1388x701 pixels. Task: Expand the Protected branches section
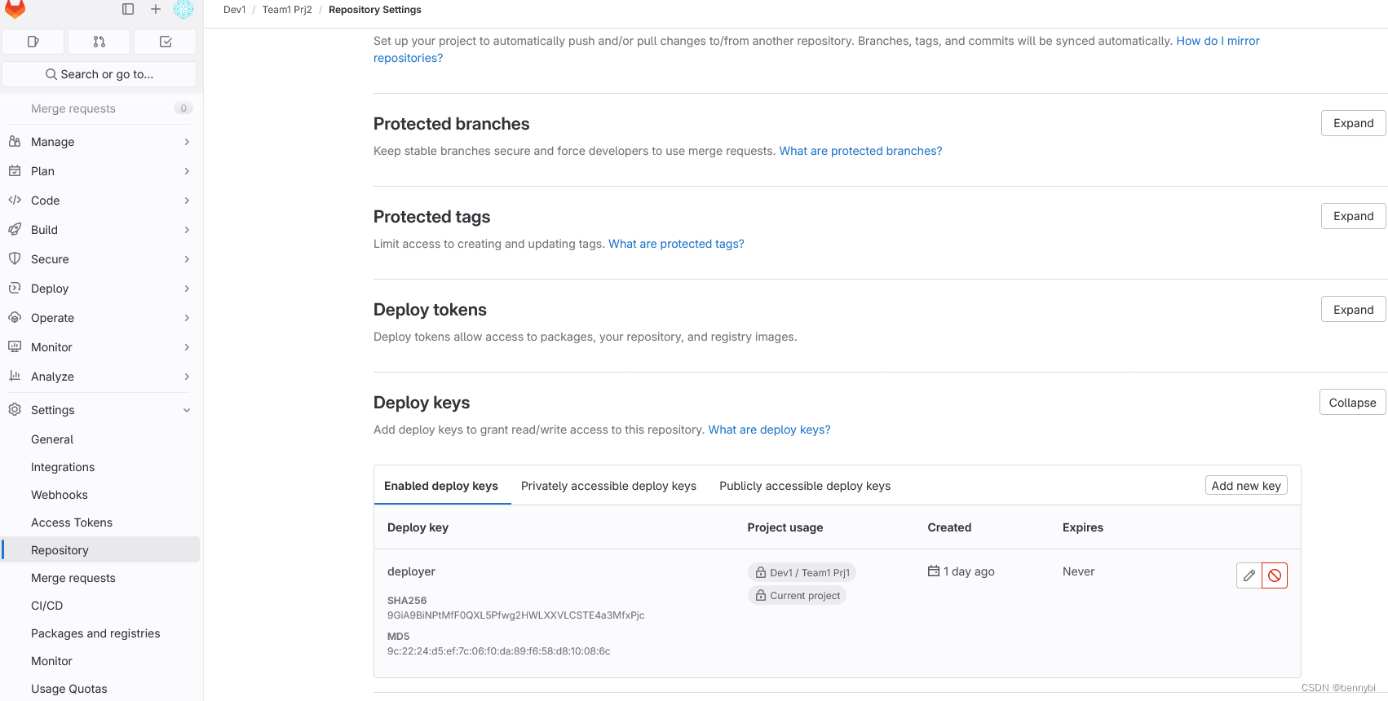pos(1354,123)
